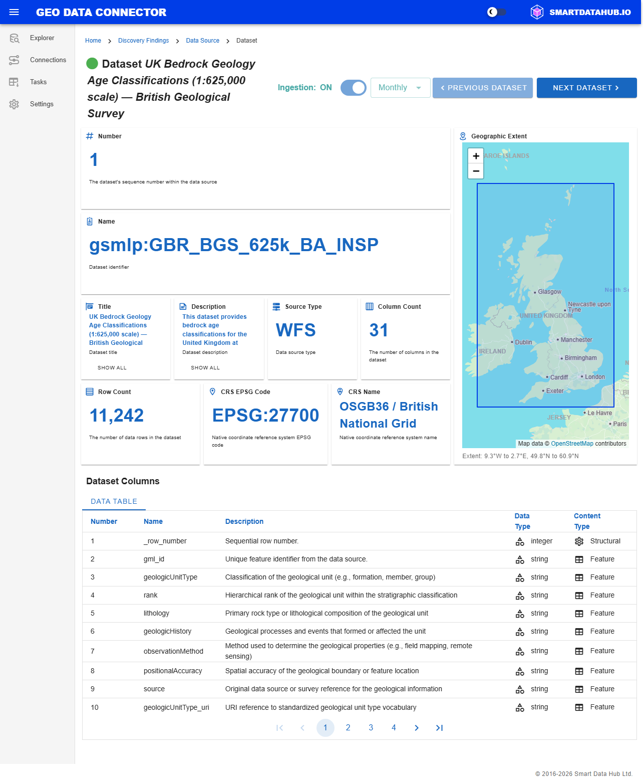Go to pagination page 2
Image resolution: width=643 pixels, height=784 pixels.
point(348,728)
